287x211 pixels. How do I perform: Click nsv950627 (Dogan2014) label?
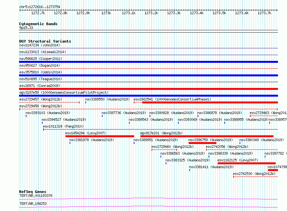pyautogui.click(x=40, y=65)
